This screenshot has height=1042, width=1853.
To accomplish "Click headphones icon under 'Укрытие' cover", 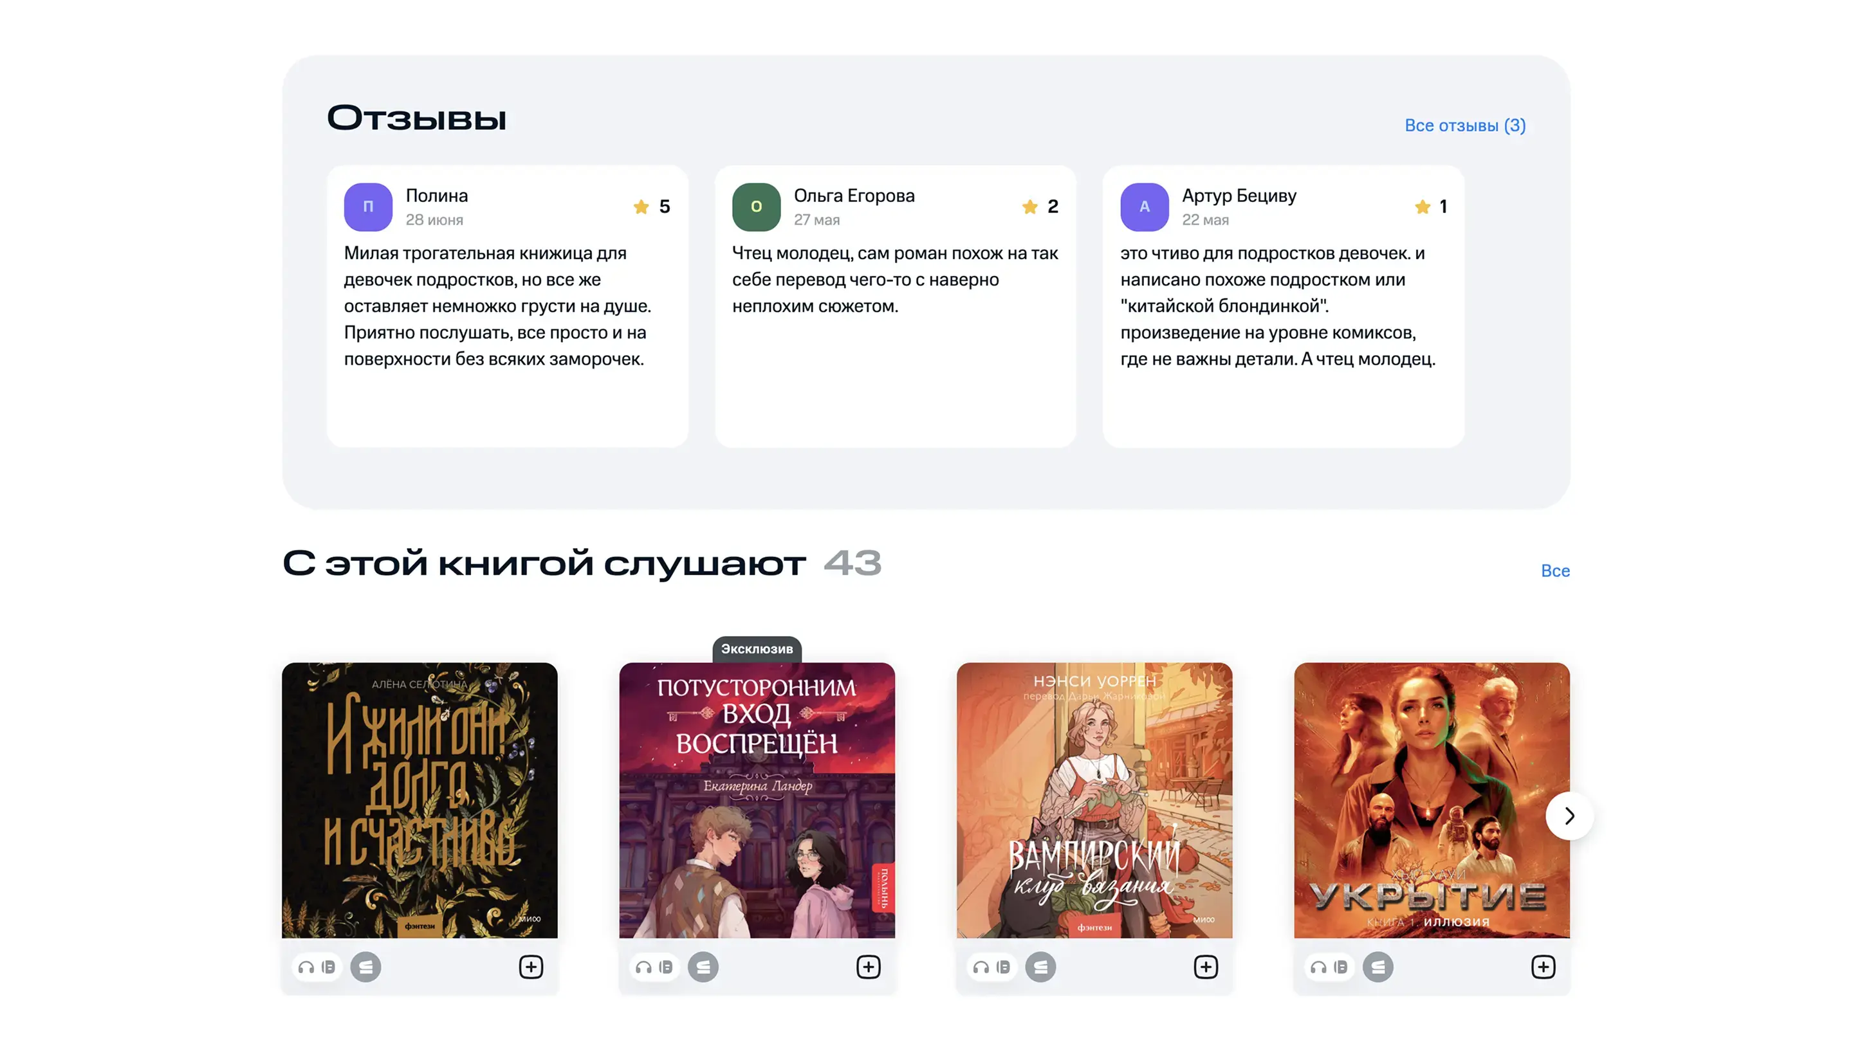I will (1318, 967).
